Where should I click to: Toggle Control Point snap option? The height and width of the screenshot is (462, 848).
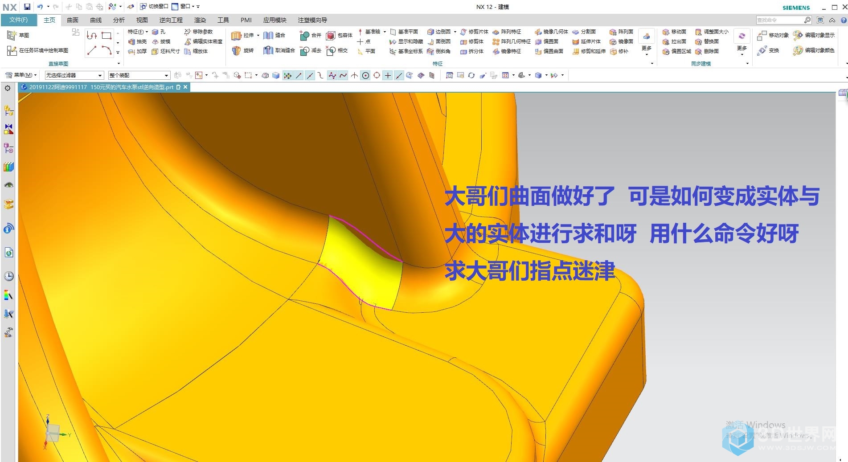(321, 76)
